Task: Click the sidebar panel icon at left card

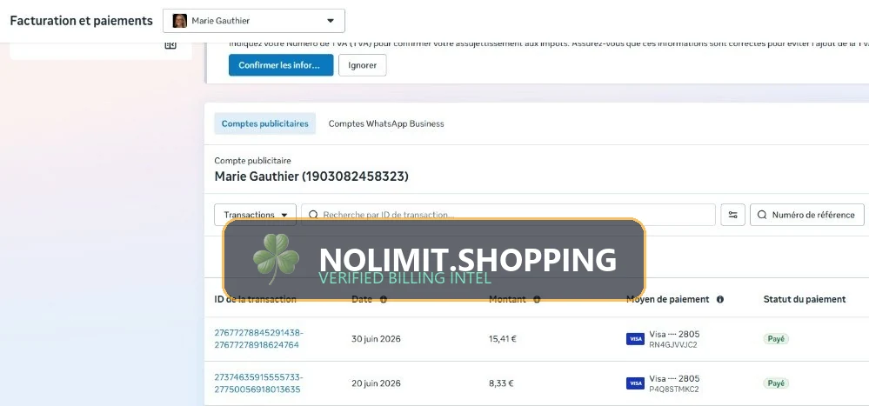Action: [170, 45]
